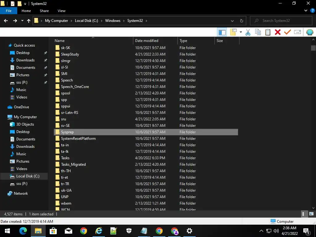The width and height of the screenshot is (316, 237).
Task: Refresh the System32 folder view
Action: pyautogui.click(x=241, y=21)
